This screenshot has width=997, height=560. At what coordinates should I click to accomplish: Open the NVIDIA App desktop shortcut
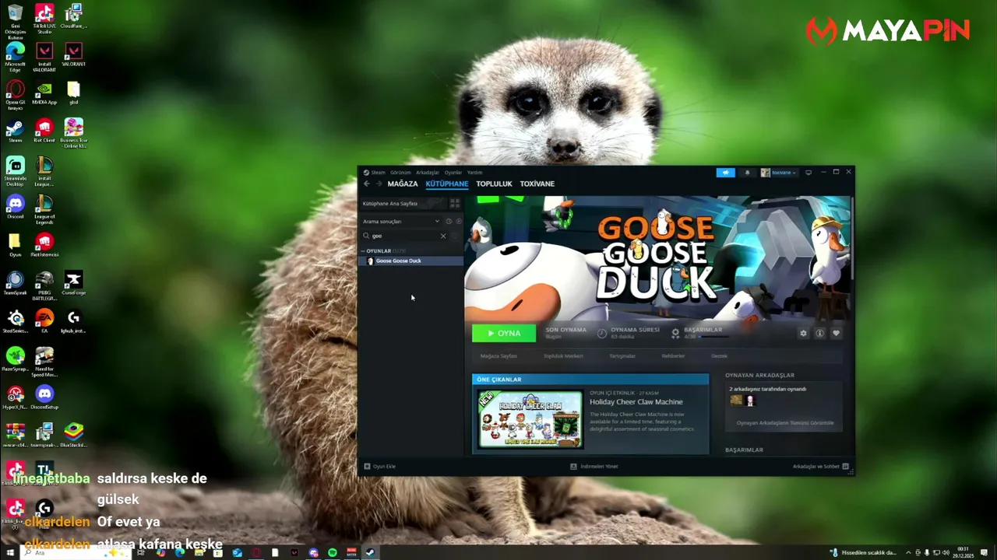click(x=44, y=93)
